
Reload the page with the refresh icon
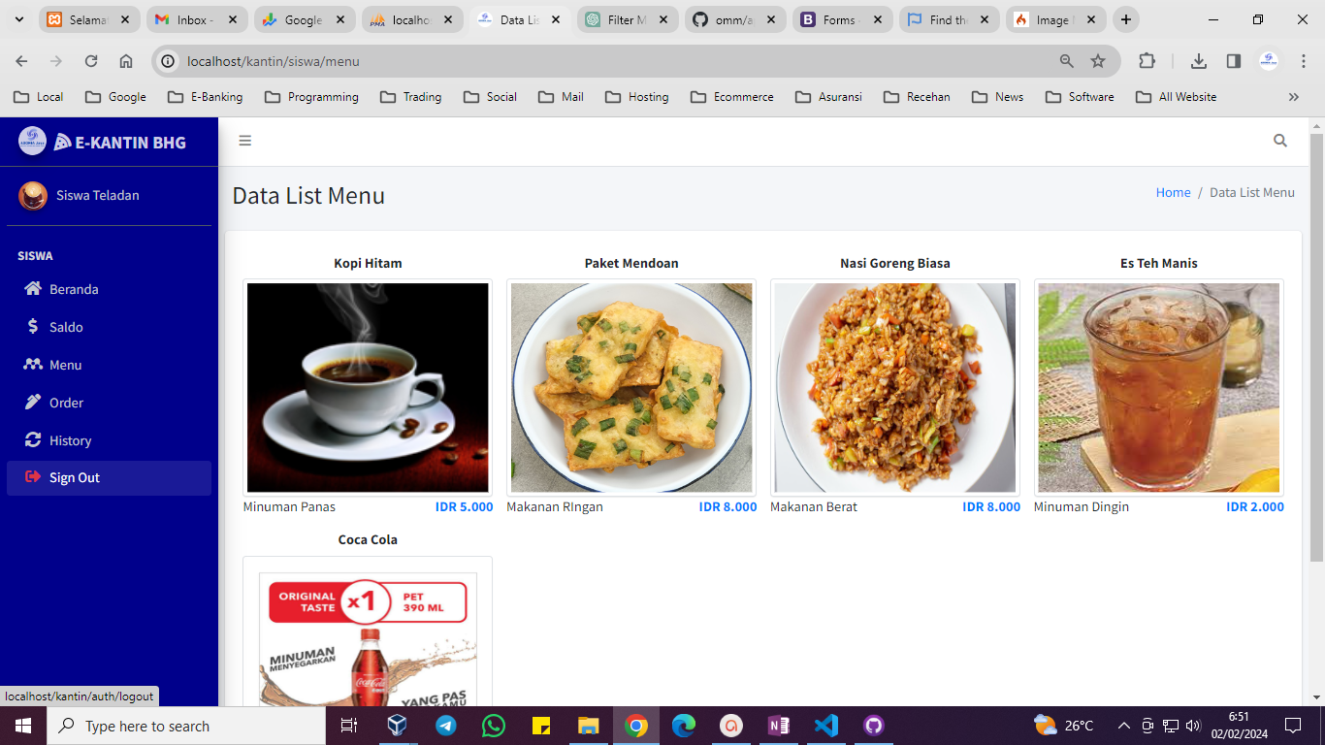[91, 61]
